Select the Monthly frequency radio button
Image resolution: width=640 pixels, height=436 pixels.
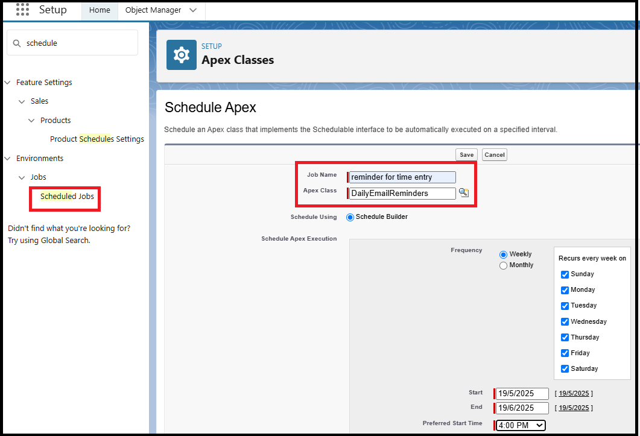pos(503,265)
